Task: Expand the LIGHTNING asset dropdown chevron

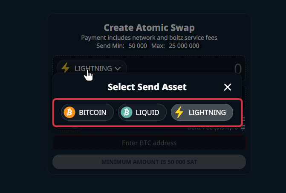Action: click(118, 68)
